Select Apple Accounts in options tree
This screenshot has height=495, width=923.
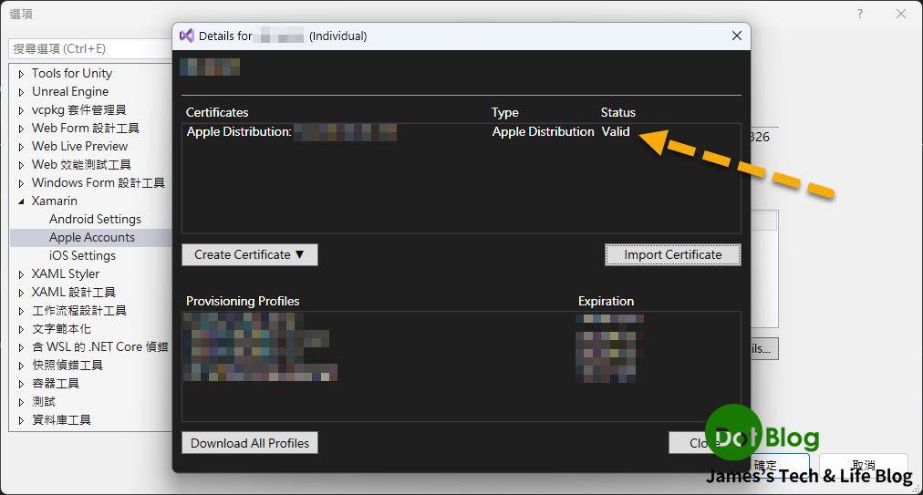[91, 237]
